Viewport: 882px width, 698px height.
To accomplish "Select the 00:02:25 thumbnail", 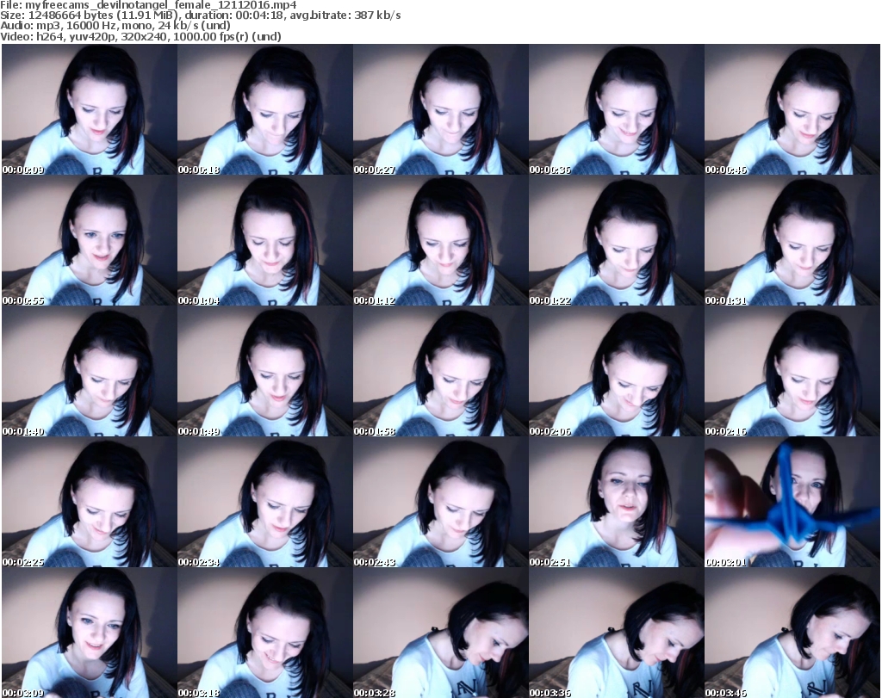I will 88,503.
